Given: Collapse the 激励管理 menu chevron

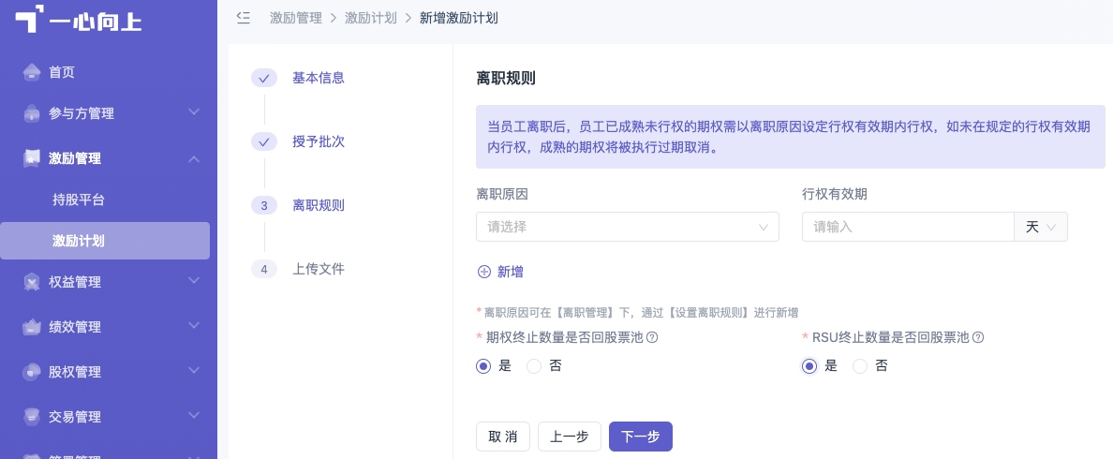Looking at the screenshot, I should (194, 158).
